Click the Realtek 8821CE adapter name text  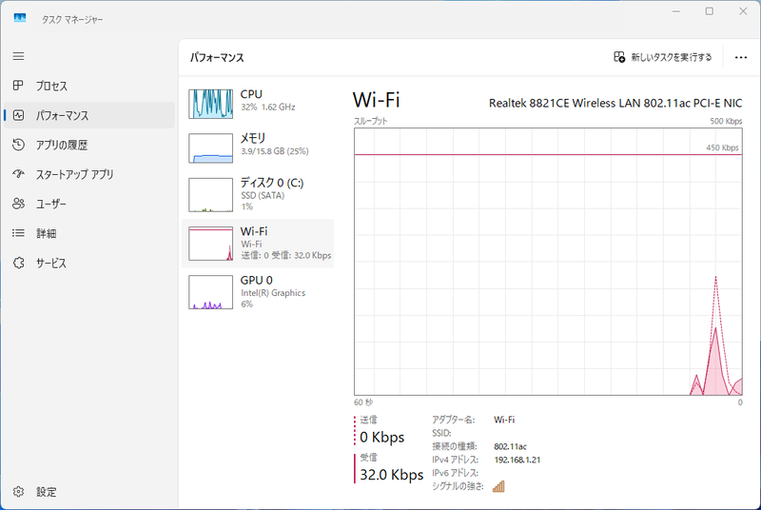click(615, 104)
